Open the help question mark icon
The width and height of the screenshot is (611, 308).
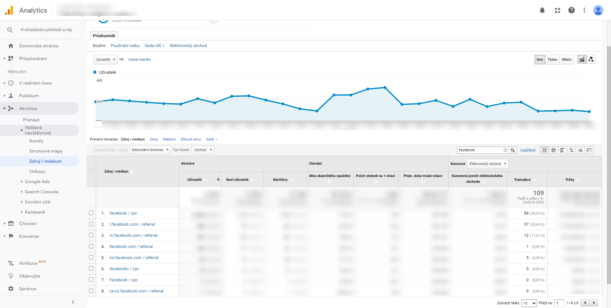click(572, 10)
